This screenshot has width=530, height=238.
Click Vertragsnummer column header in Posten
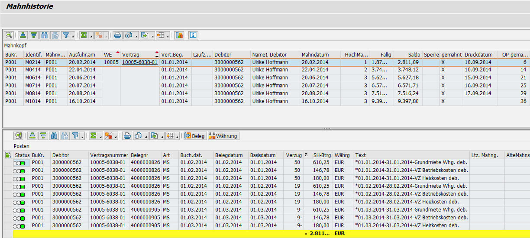click(x=109, y=155)
